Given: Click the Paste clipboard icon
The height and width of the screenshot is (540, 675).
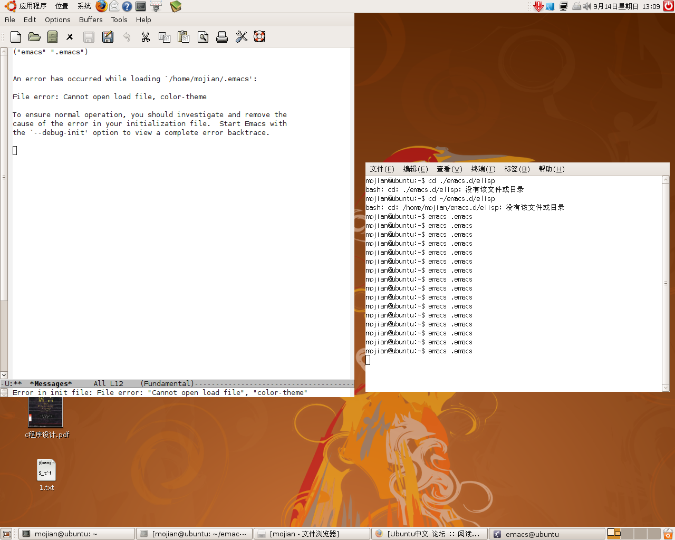Looking at the screenshot, I should tap(184, 37).
